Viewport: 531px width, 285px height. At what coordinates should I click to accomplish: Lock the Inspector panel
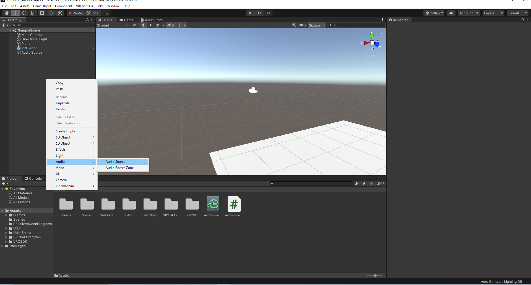coord(523,20)
